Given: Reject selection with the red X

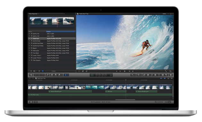Looking at the screenshot, I should (43, 75).
